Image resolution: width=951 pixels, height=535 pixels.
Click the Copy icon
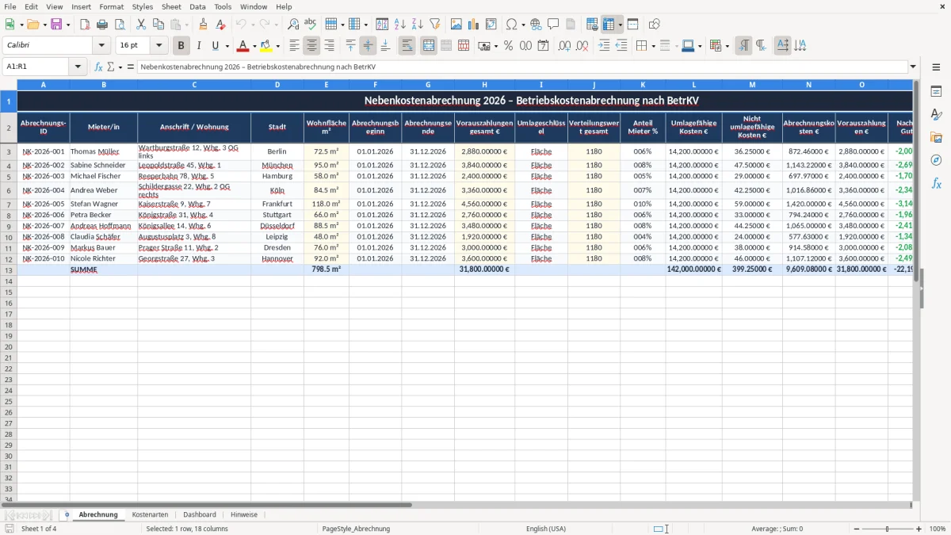coord(158,25)
